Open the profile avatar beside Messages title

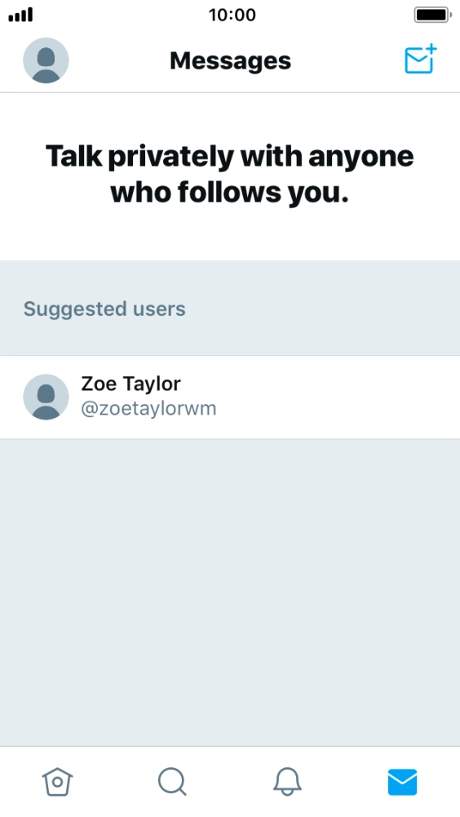[x=46, y=60]
